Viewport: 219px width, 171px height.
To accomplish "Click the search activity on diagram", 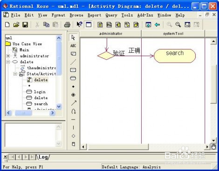I will 175,56.
